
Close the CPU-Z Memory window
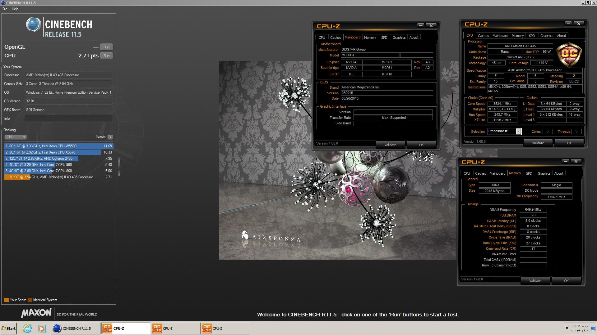click(x=576, y=161)
